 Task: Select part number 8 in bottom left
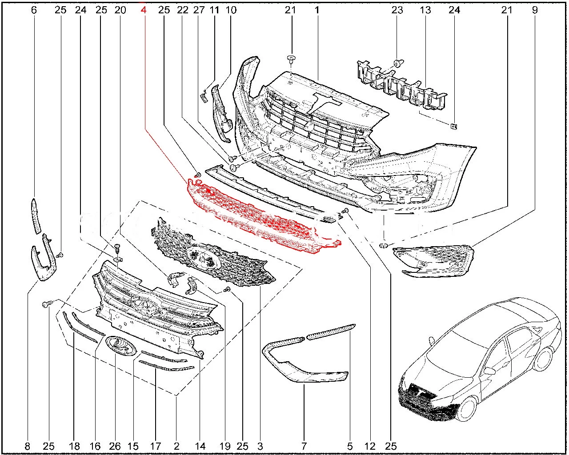point(27,446)
